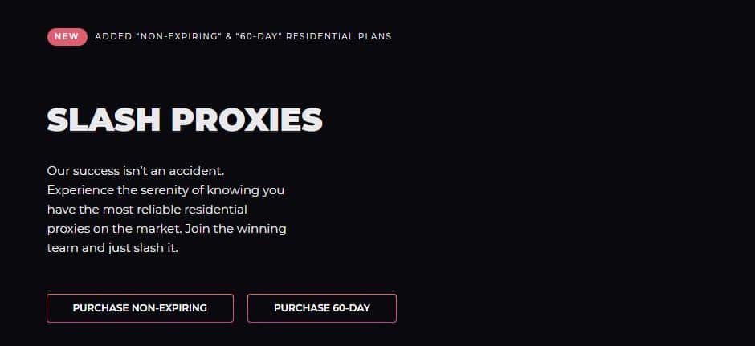Click the line "Our success isn't an accident."

tap(136, 171)
